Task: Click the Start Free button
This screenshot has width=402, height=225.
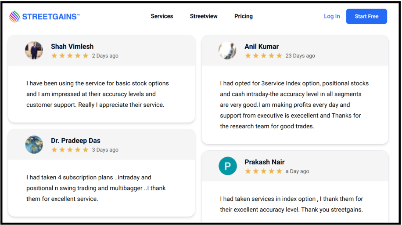Action: [366, 16]
